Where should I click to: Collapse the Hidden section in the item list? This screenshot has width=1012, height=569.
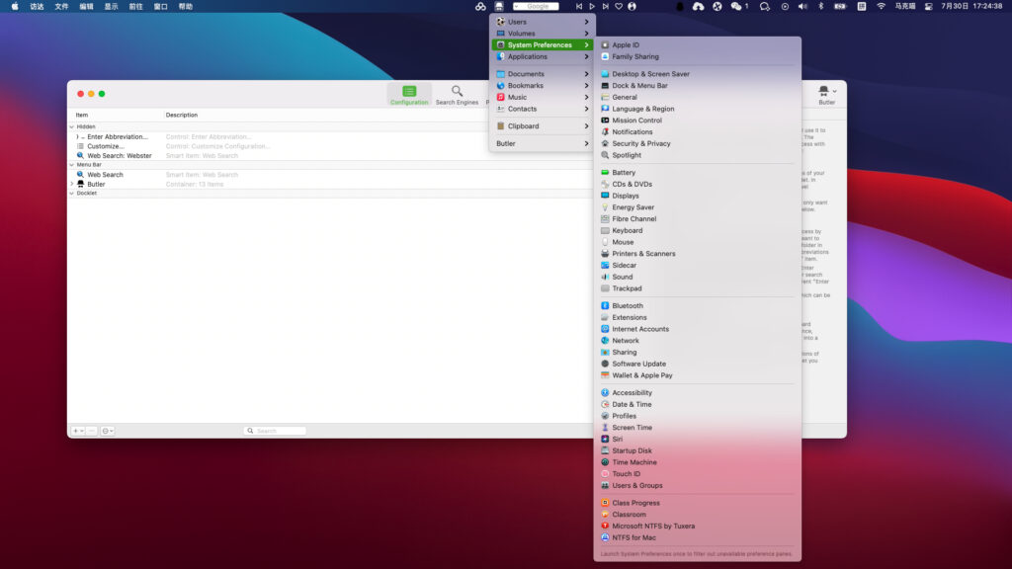coord(71,126)
